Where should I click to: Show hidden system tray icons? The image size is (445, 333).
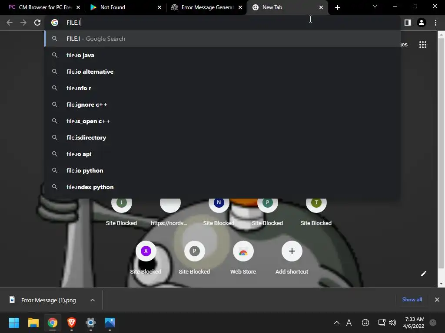337,323
